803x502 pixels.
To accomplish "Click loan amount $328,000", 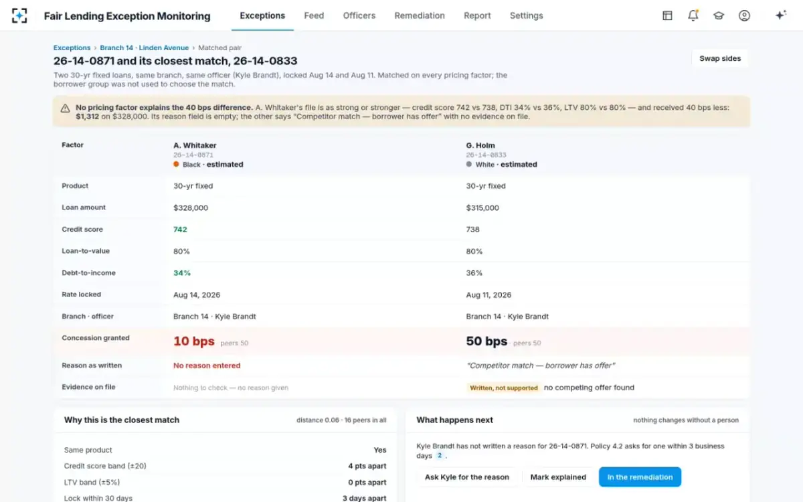I will [191, 208].
